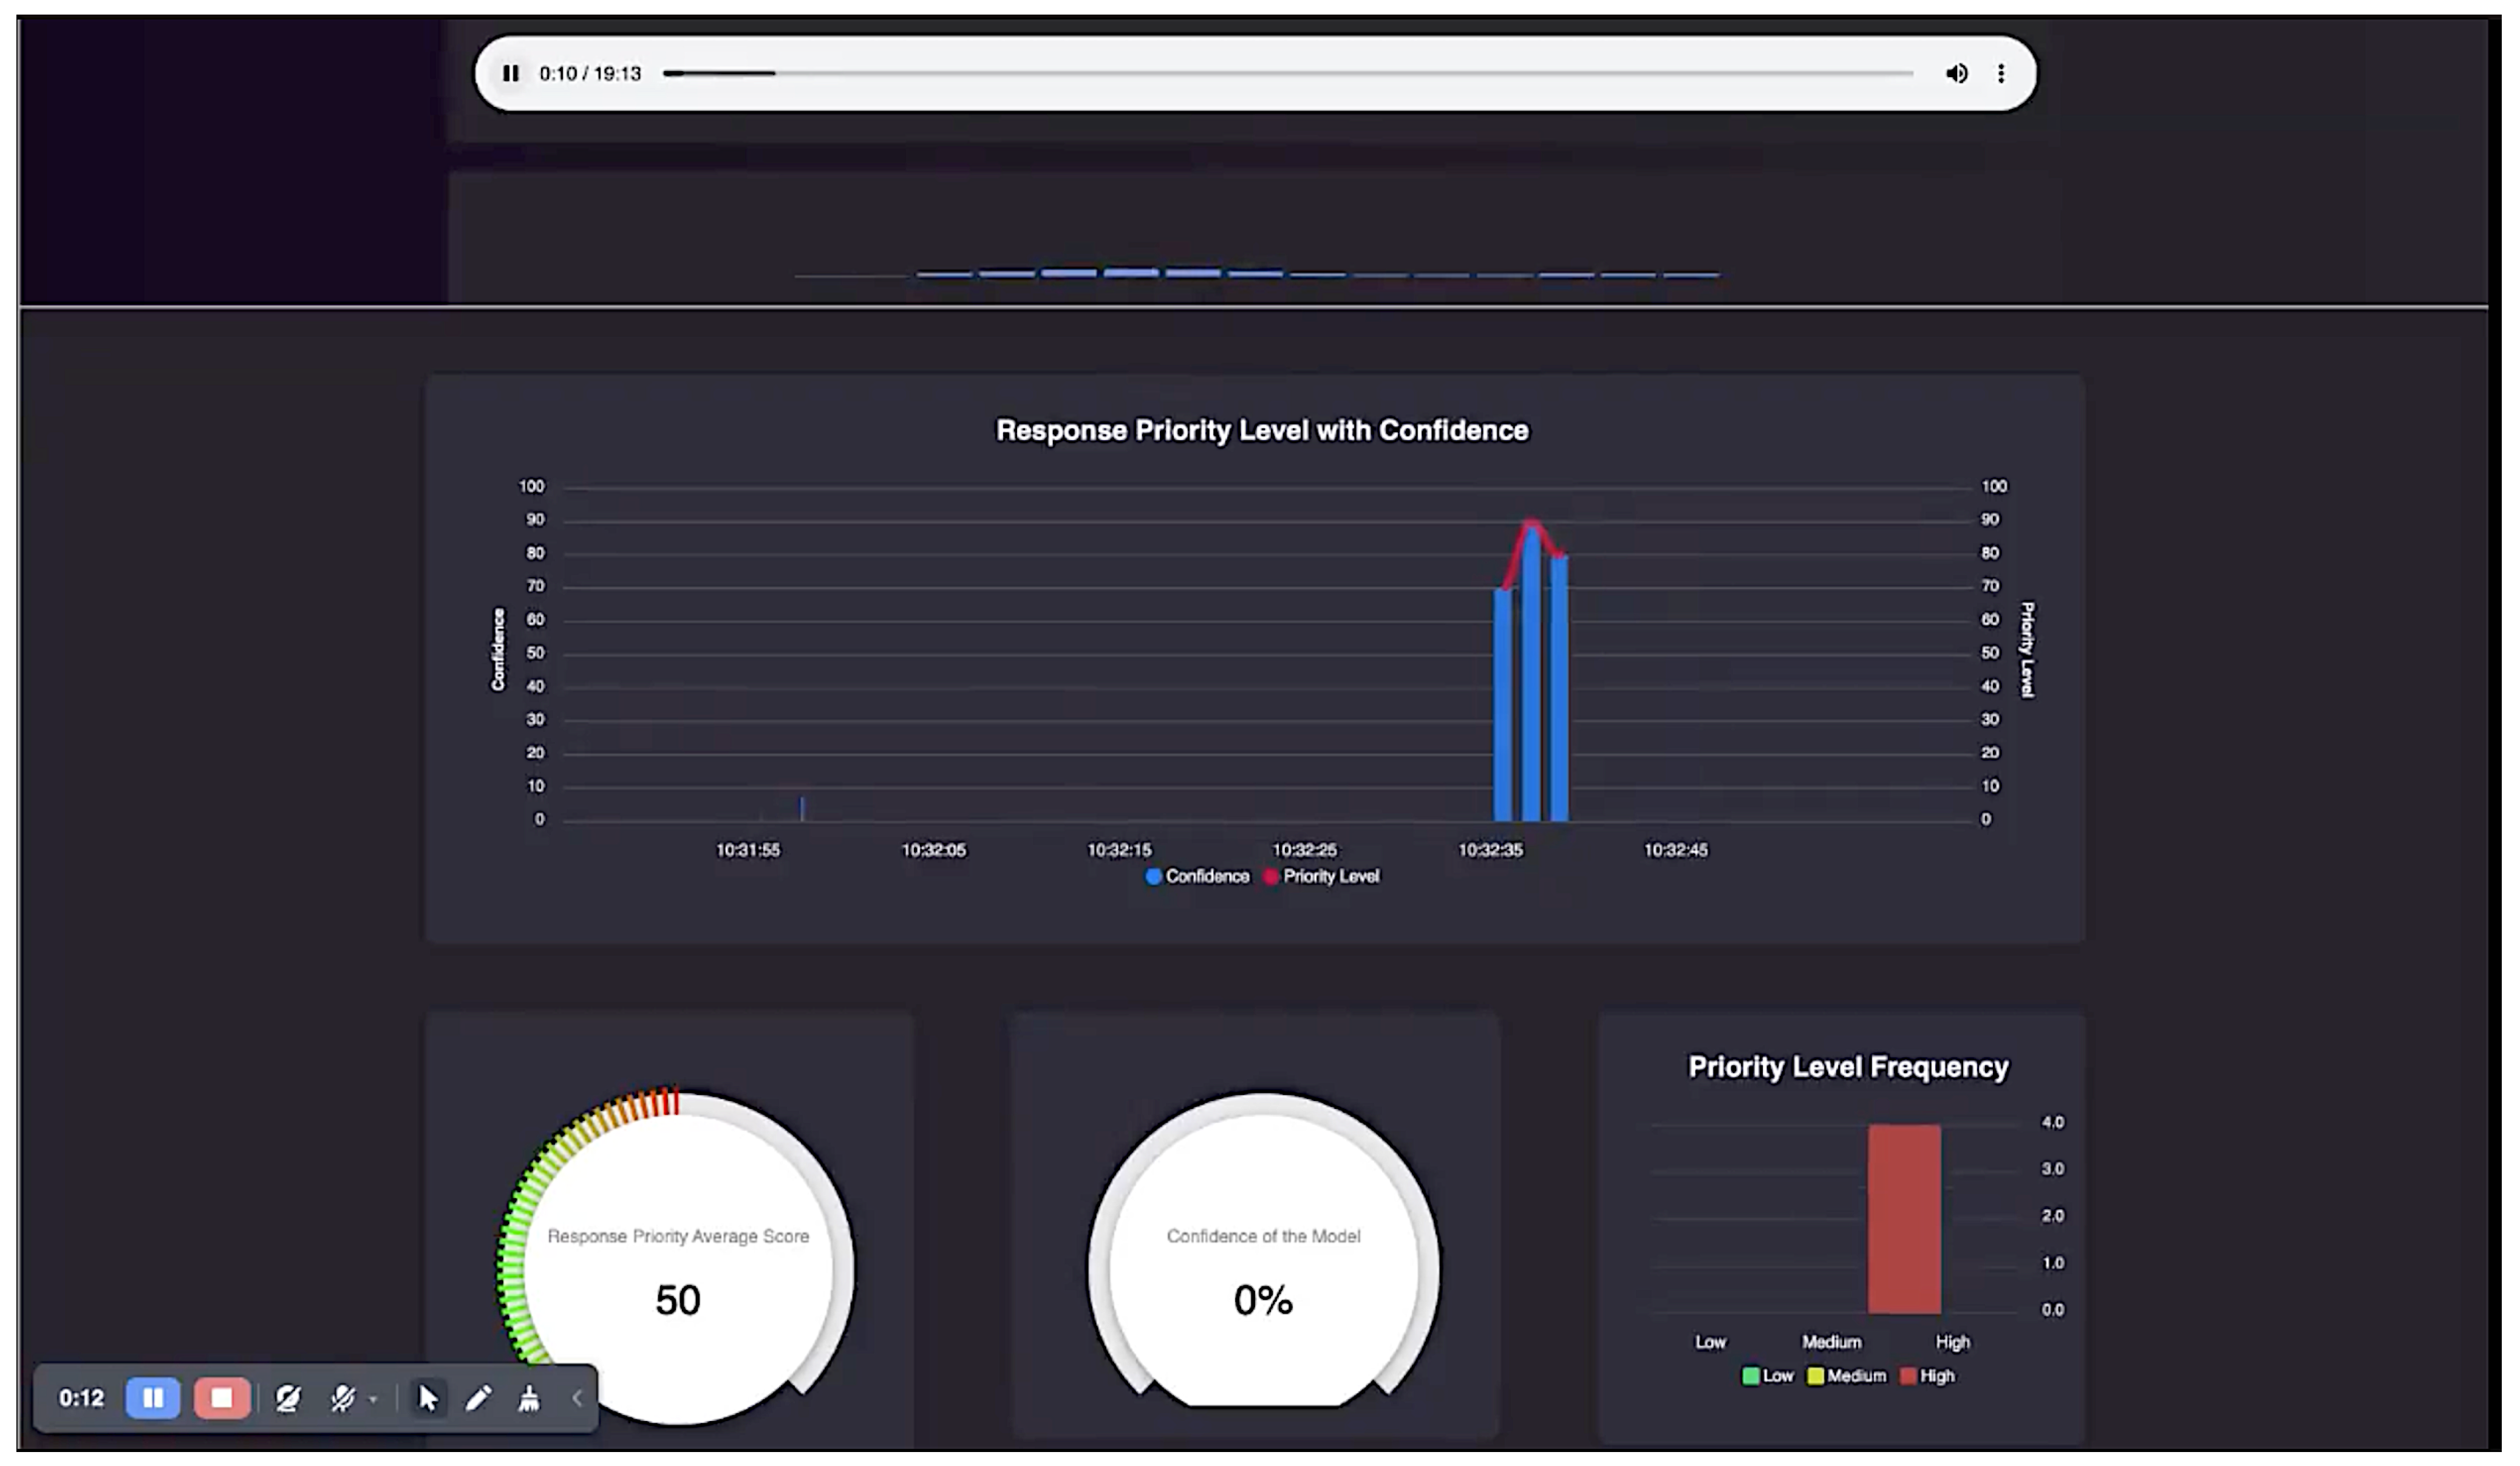Select the mouse pointer tool
Screen dimensions: 2520x1466
coord(428,1397)
